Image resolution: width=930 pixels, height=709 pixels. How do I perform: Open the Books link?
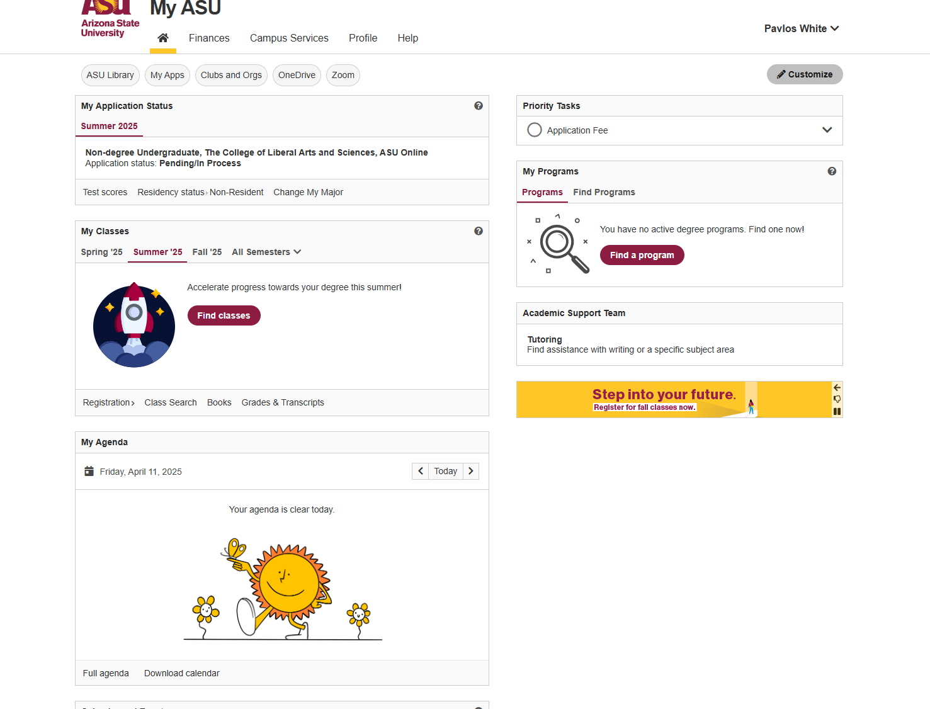[x=219, y=402]
